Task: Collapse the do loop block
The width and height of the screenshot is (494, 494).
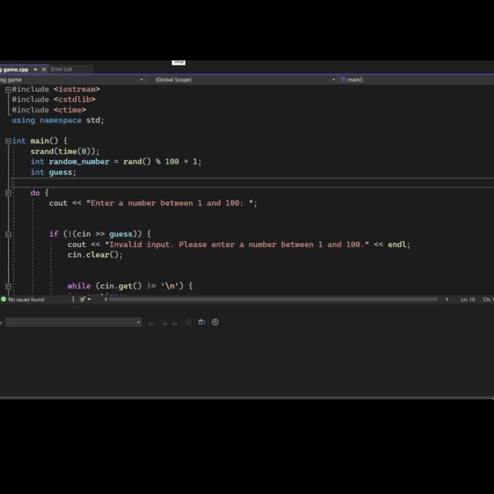Action: click(x=8, y=193)
